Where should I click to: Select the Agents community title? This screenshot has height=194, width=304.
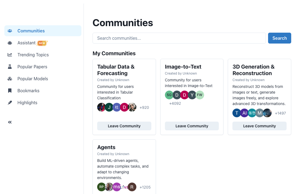(106, 147)
